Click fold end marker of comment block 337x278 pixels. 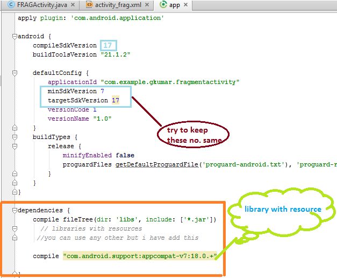point(15,238)
